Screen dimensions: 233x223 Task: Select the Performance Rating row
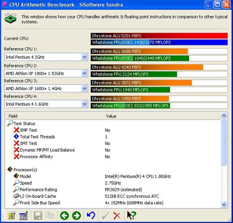113,189
